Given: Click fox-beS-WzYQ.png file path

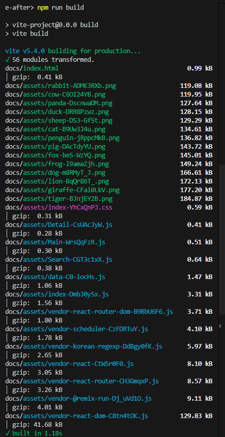Looking at the screenshot, I should pos(55,155).
